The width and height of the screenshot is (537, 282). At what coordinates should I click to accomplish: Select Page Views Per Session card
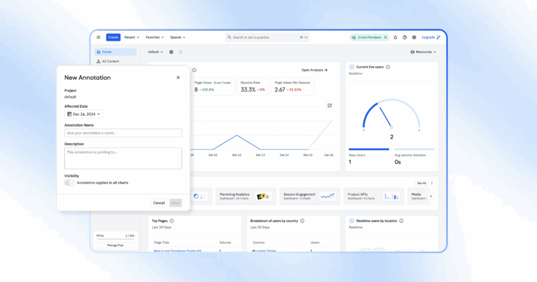[293, 86]
